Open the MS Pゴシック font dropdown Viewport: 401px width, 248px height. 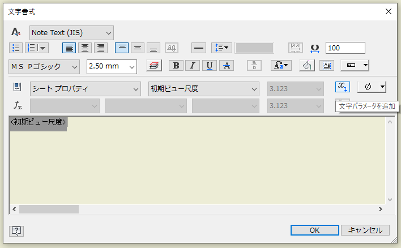click(x=44, y=67)
